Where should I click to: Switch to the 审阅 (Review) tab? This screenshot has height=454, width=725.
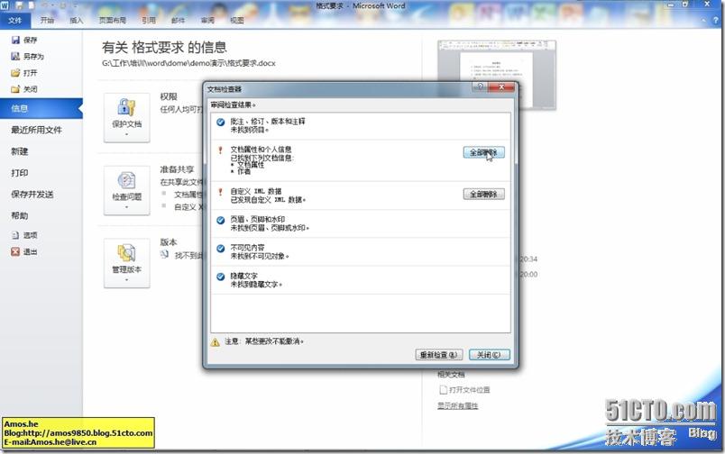(207, 21)
